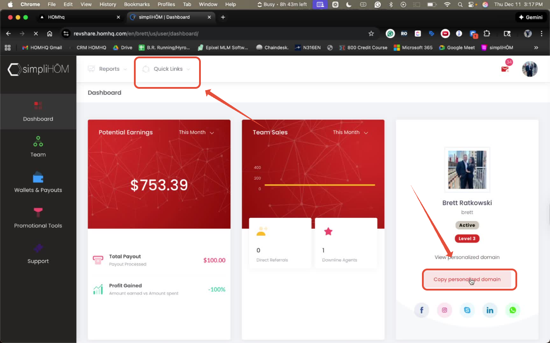Go back in browser history
Image resolution: width=550 pixels, height=343 pixels.
coord(8,34)
